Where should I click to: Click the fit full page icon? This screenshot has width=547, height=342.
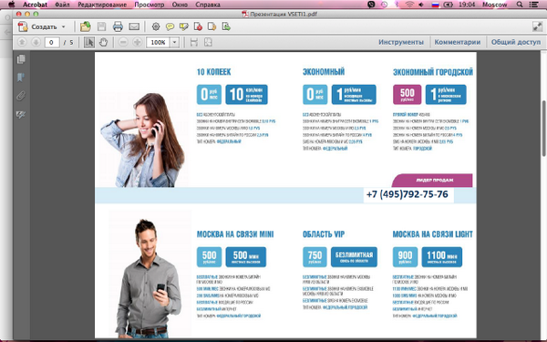point(208,42)
